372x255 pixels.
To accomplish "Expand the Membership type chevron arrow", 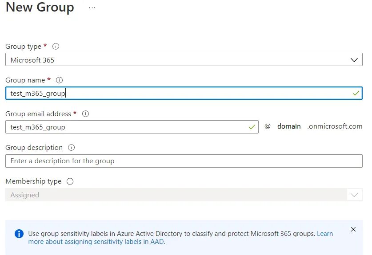I will pyautogui.click(x=354, y=195).
